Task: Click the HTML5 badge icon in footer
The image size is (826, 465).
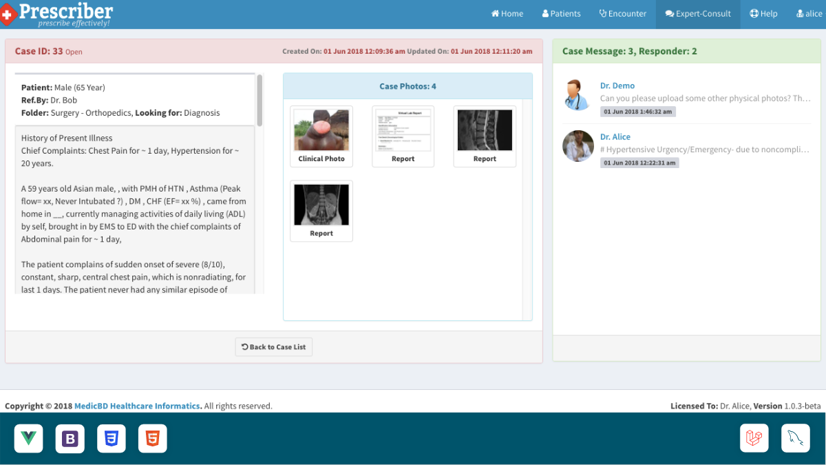Action: (x=153, y=439)
